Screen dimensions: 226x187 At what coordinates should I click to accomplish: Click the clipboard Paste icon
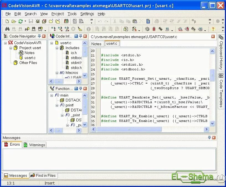[x=135, y=21]
